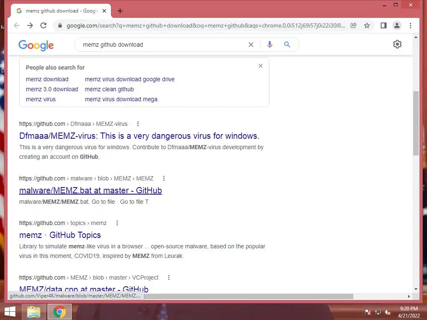Open the Windows Start button
The height and width of the screenshot is (320, 427).
[10, 312]
